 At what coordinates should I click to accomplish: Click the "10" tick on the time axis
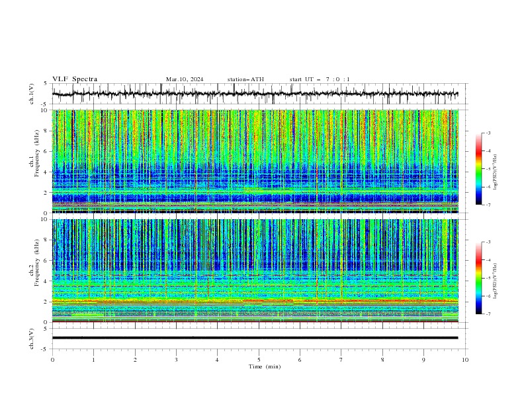pyautogui.click(x=465, y=360)
